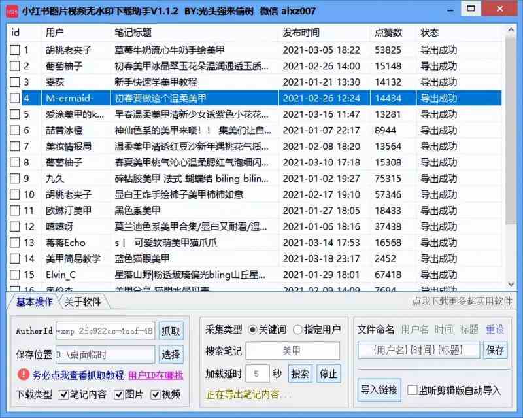Click the 抓取 button
Viewport: 523px width, 418px height.
coord(171,331)
